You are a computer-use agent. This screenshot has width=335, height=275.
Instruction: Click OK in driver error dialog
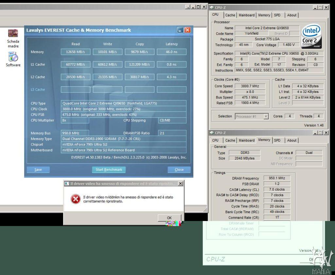(x=169, y=218)
